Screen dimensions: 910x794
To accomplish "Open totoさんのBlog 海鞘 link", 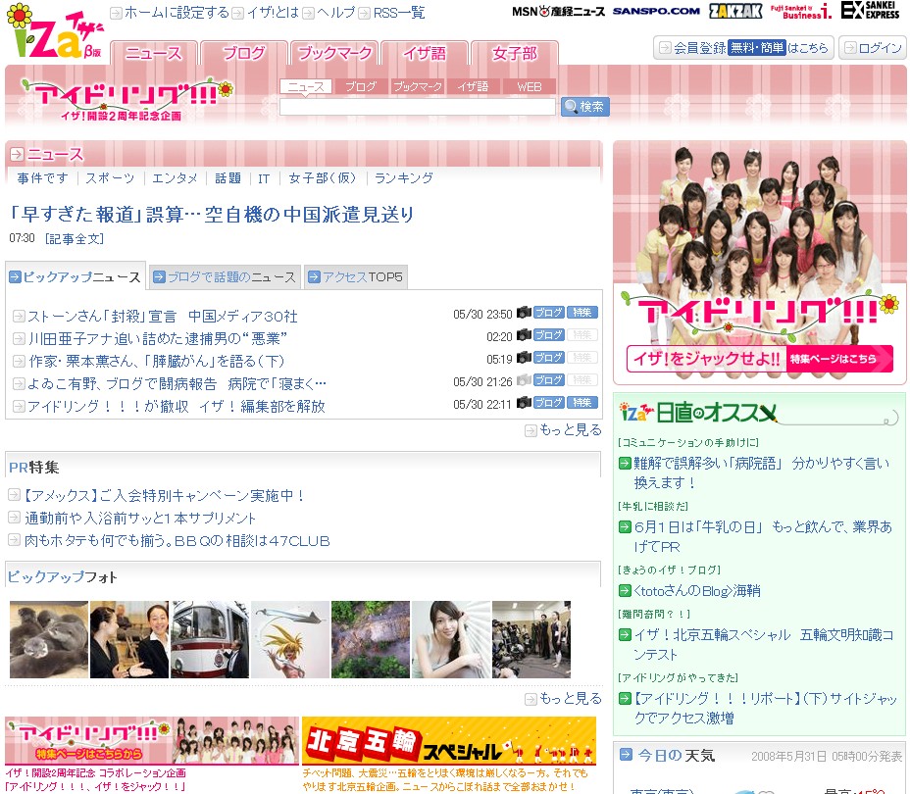I will pos(696,591).
